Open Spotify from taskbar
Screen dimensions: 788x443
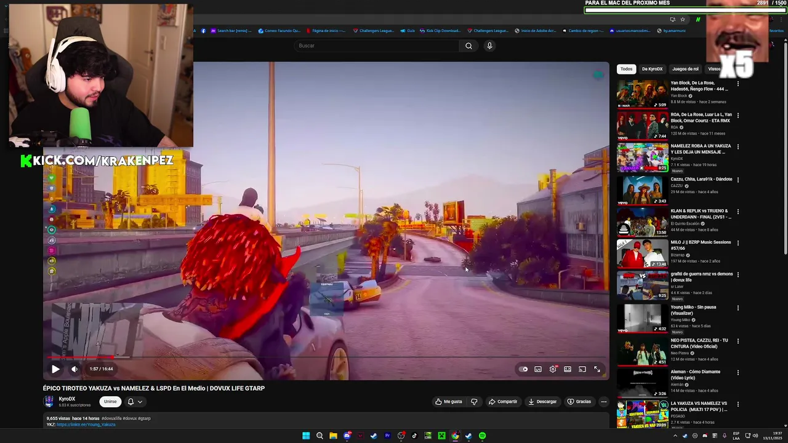[482, 436]
